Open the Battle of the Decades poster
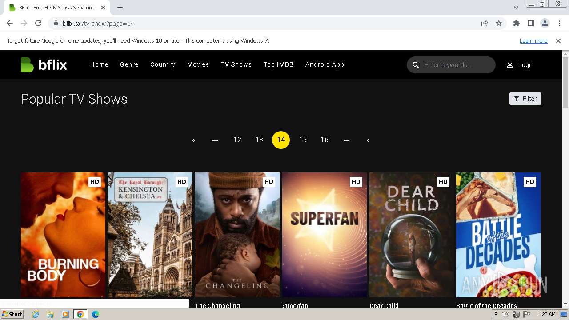The image size is (569, 320). coord(498,235)
